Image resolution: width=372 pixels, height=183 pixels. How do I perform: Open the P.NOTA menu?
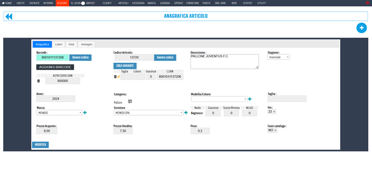(206, 3)
